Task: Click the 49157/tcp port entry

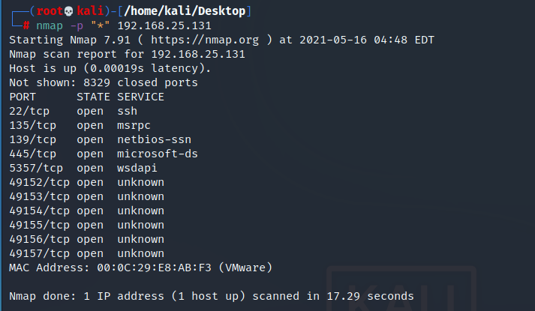Action: coord(39,254)
